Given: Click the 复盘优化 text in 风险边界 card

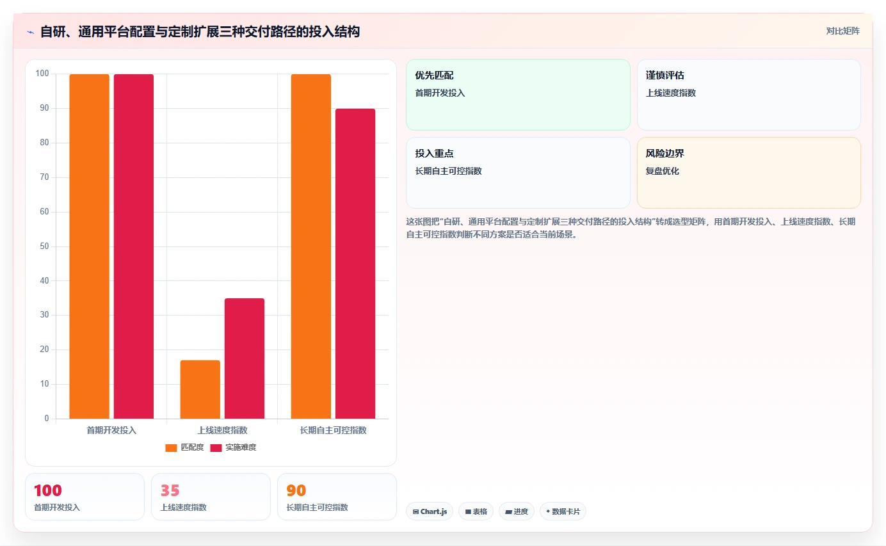Looking at the screenshot, I should pos(663,171).
